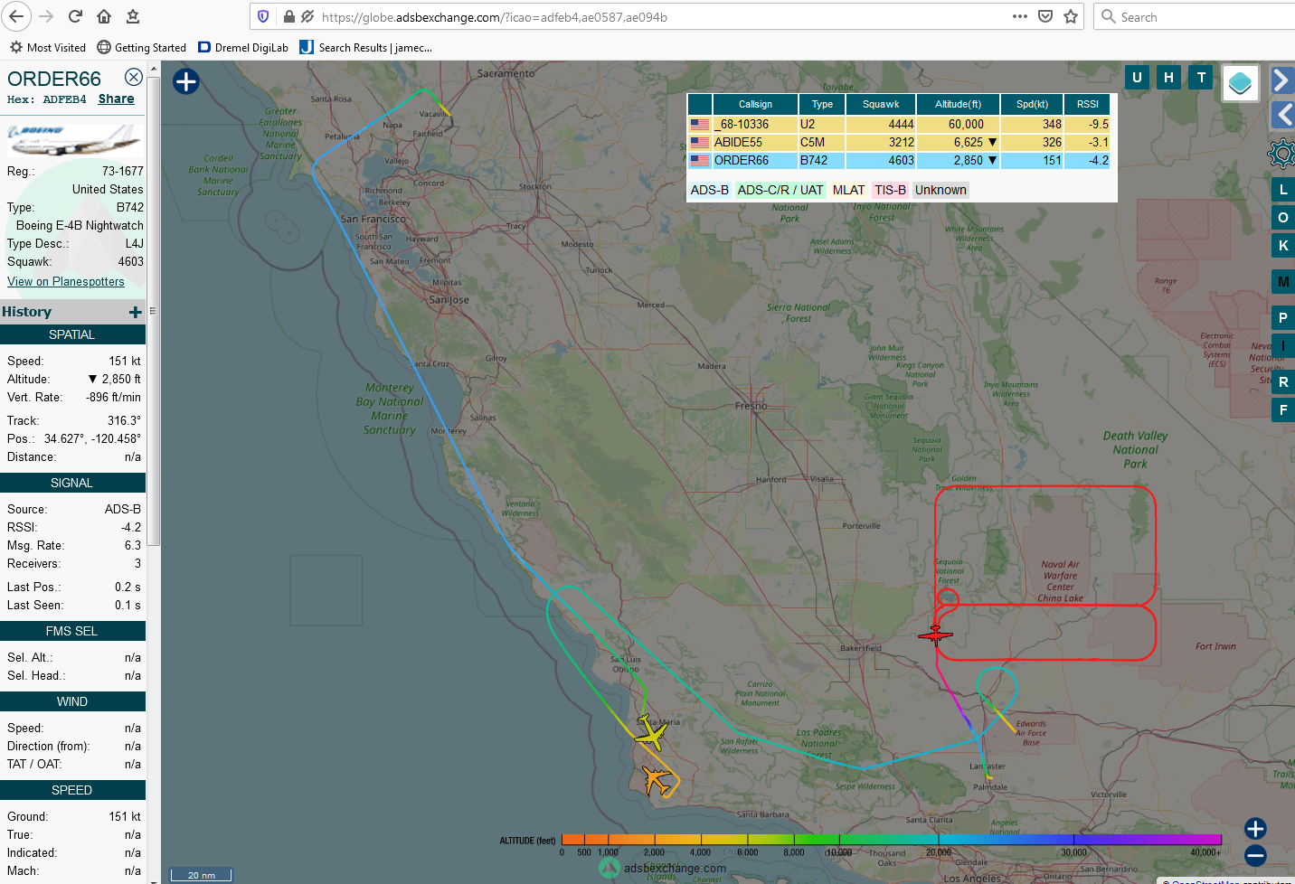Image resolution: width=1295 pixels, height=884 pixels.
Task: Sort table by RSSI column
Action: pos(1087,105)
